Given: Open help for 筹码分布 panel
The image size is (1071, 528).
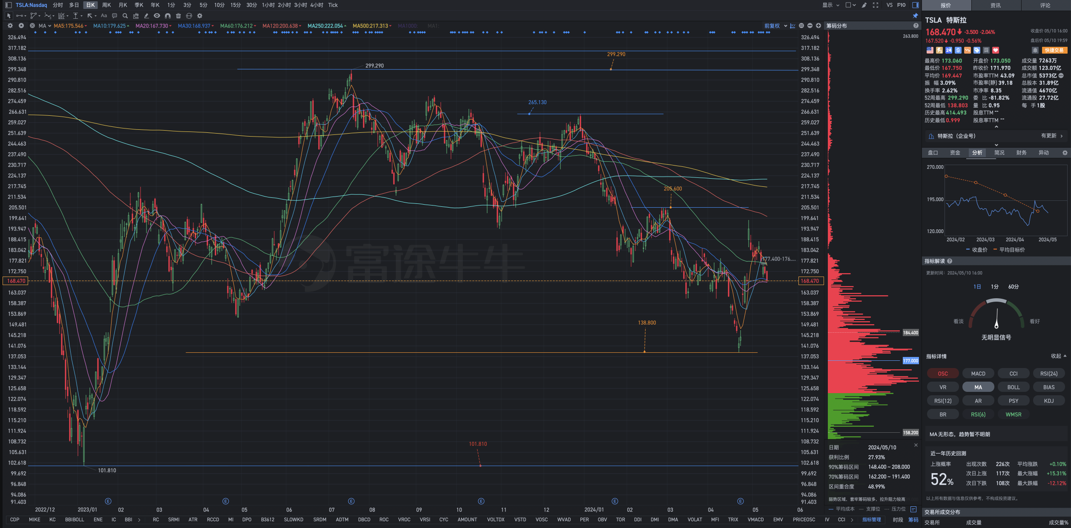Looking at the screenshot, I should [x=916, y=26].
